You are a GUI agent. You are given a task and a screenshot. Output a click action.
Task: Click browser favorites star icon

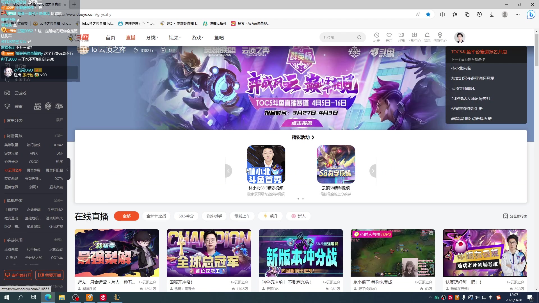[x=428, y=14]
